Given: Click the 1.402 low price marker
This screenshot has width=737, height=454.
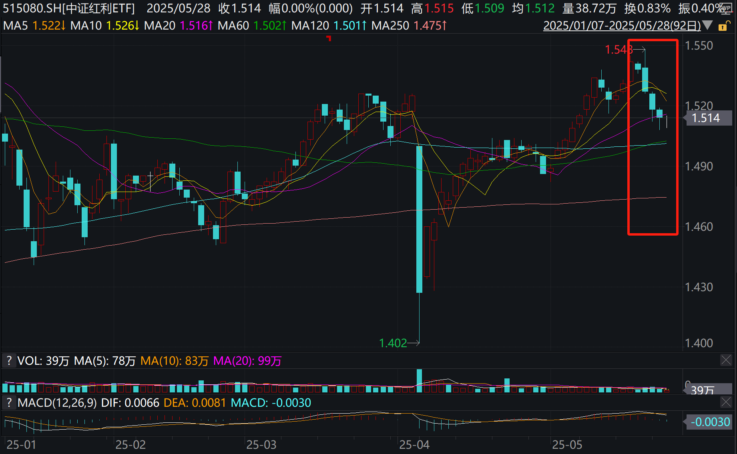Looking at the screenshot, I should click(x=393, y=343).
